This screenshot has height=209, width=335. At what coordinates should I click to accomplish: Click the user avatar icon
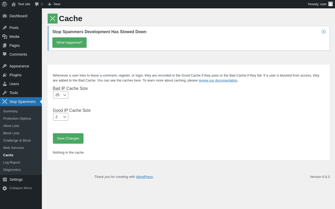331,4
